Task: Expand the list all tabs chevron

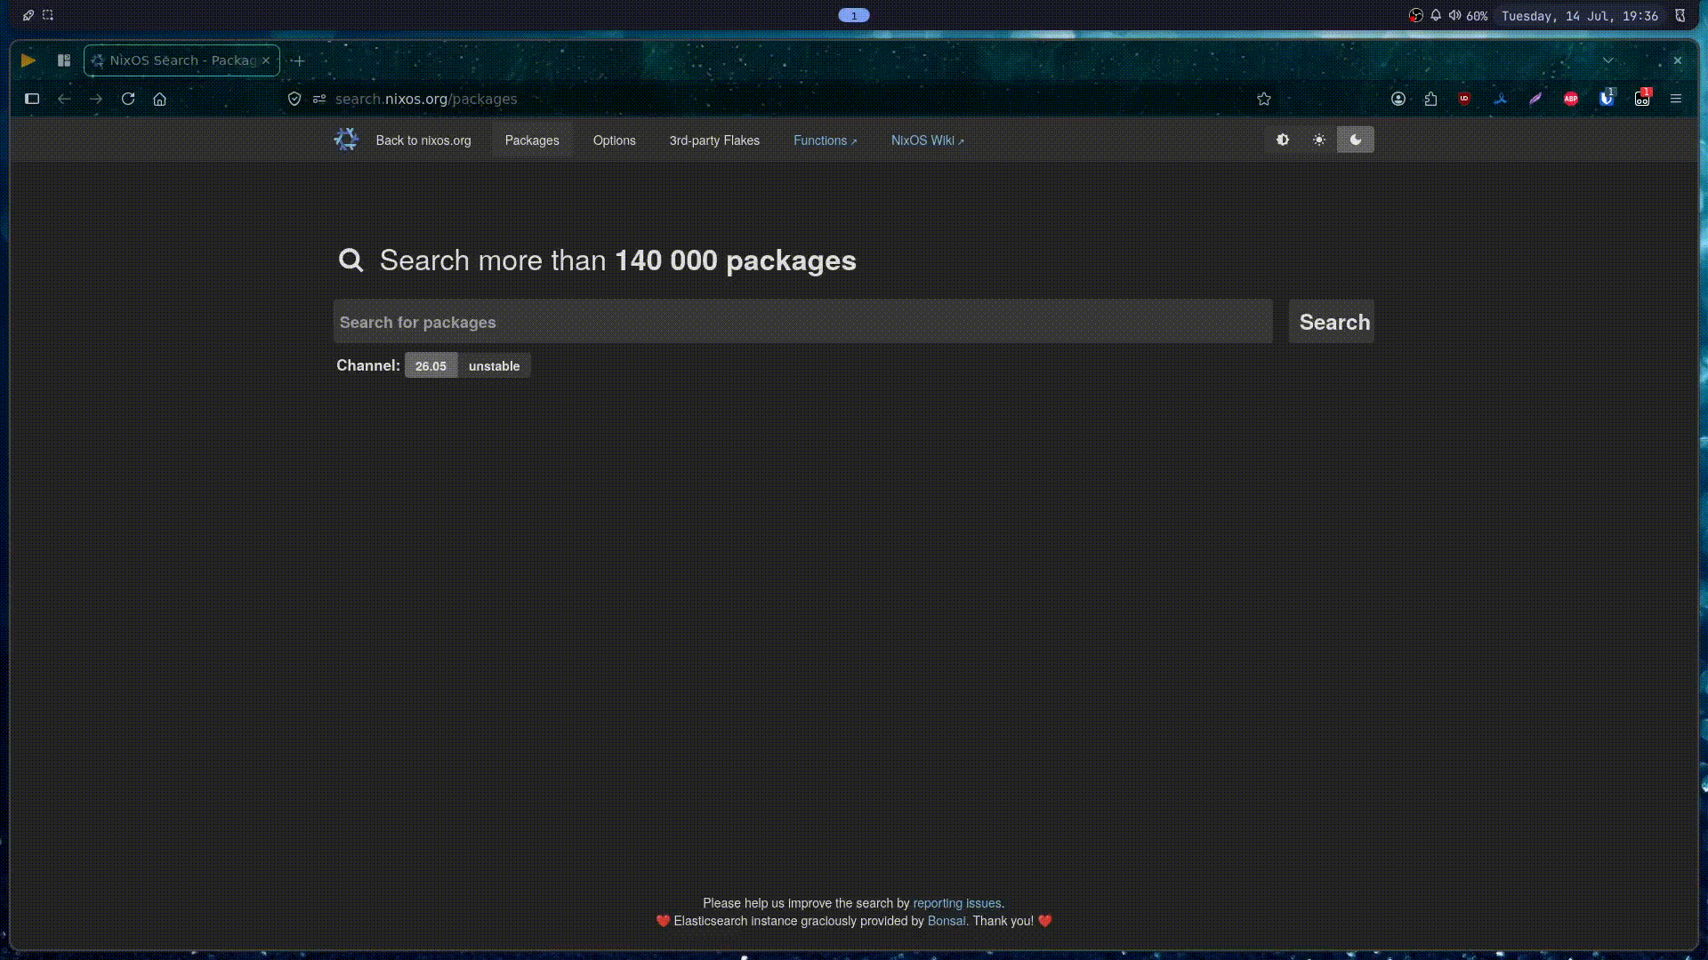Action: (x=1608, y=60)
